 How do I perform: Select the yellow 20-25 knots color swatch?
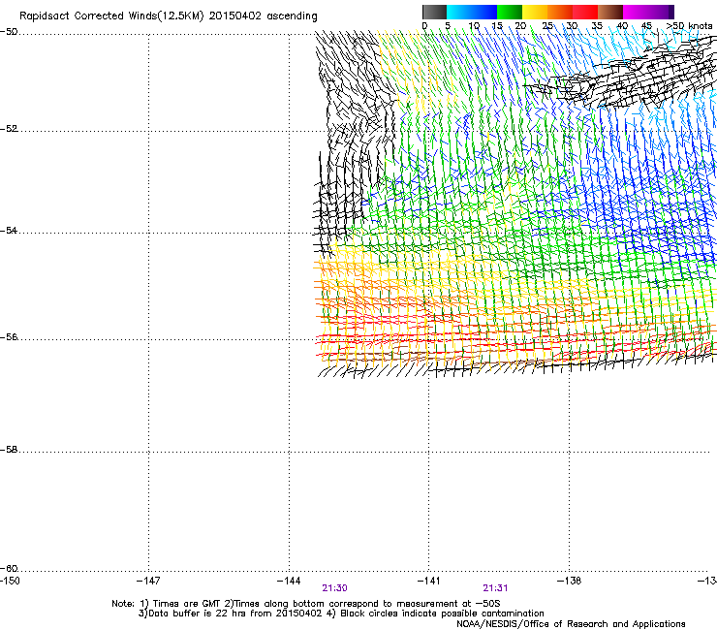pos(535,12)
